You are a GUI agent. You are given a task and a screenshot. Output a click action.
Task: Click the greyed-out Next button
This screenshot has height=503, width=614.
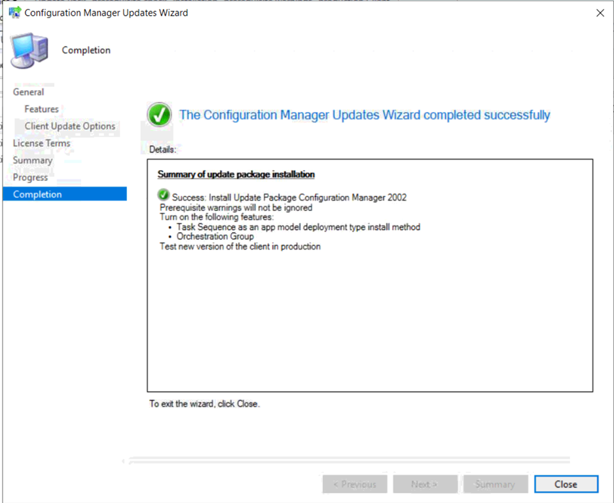pos(424,485)
